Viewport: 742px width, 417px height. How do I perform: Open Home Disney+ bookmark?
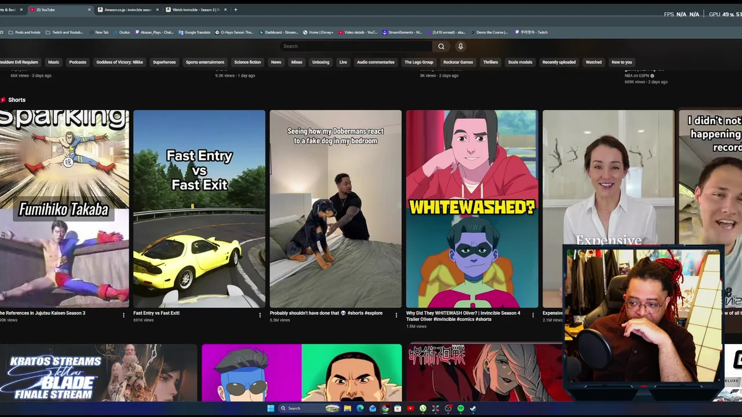pyautogui.click(x=318, y=32)
